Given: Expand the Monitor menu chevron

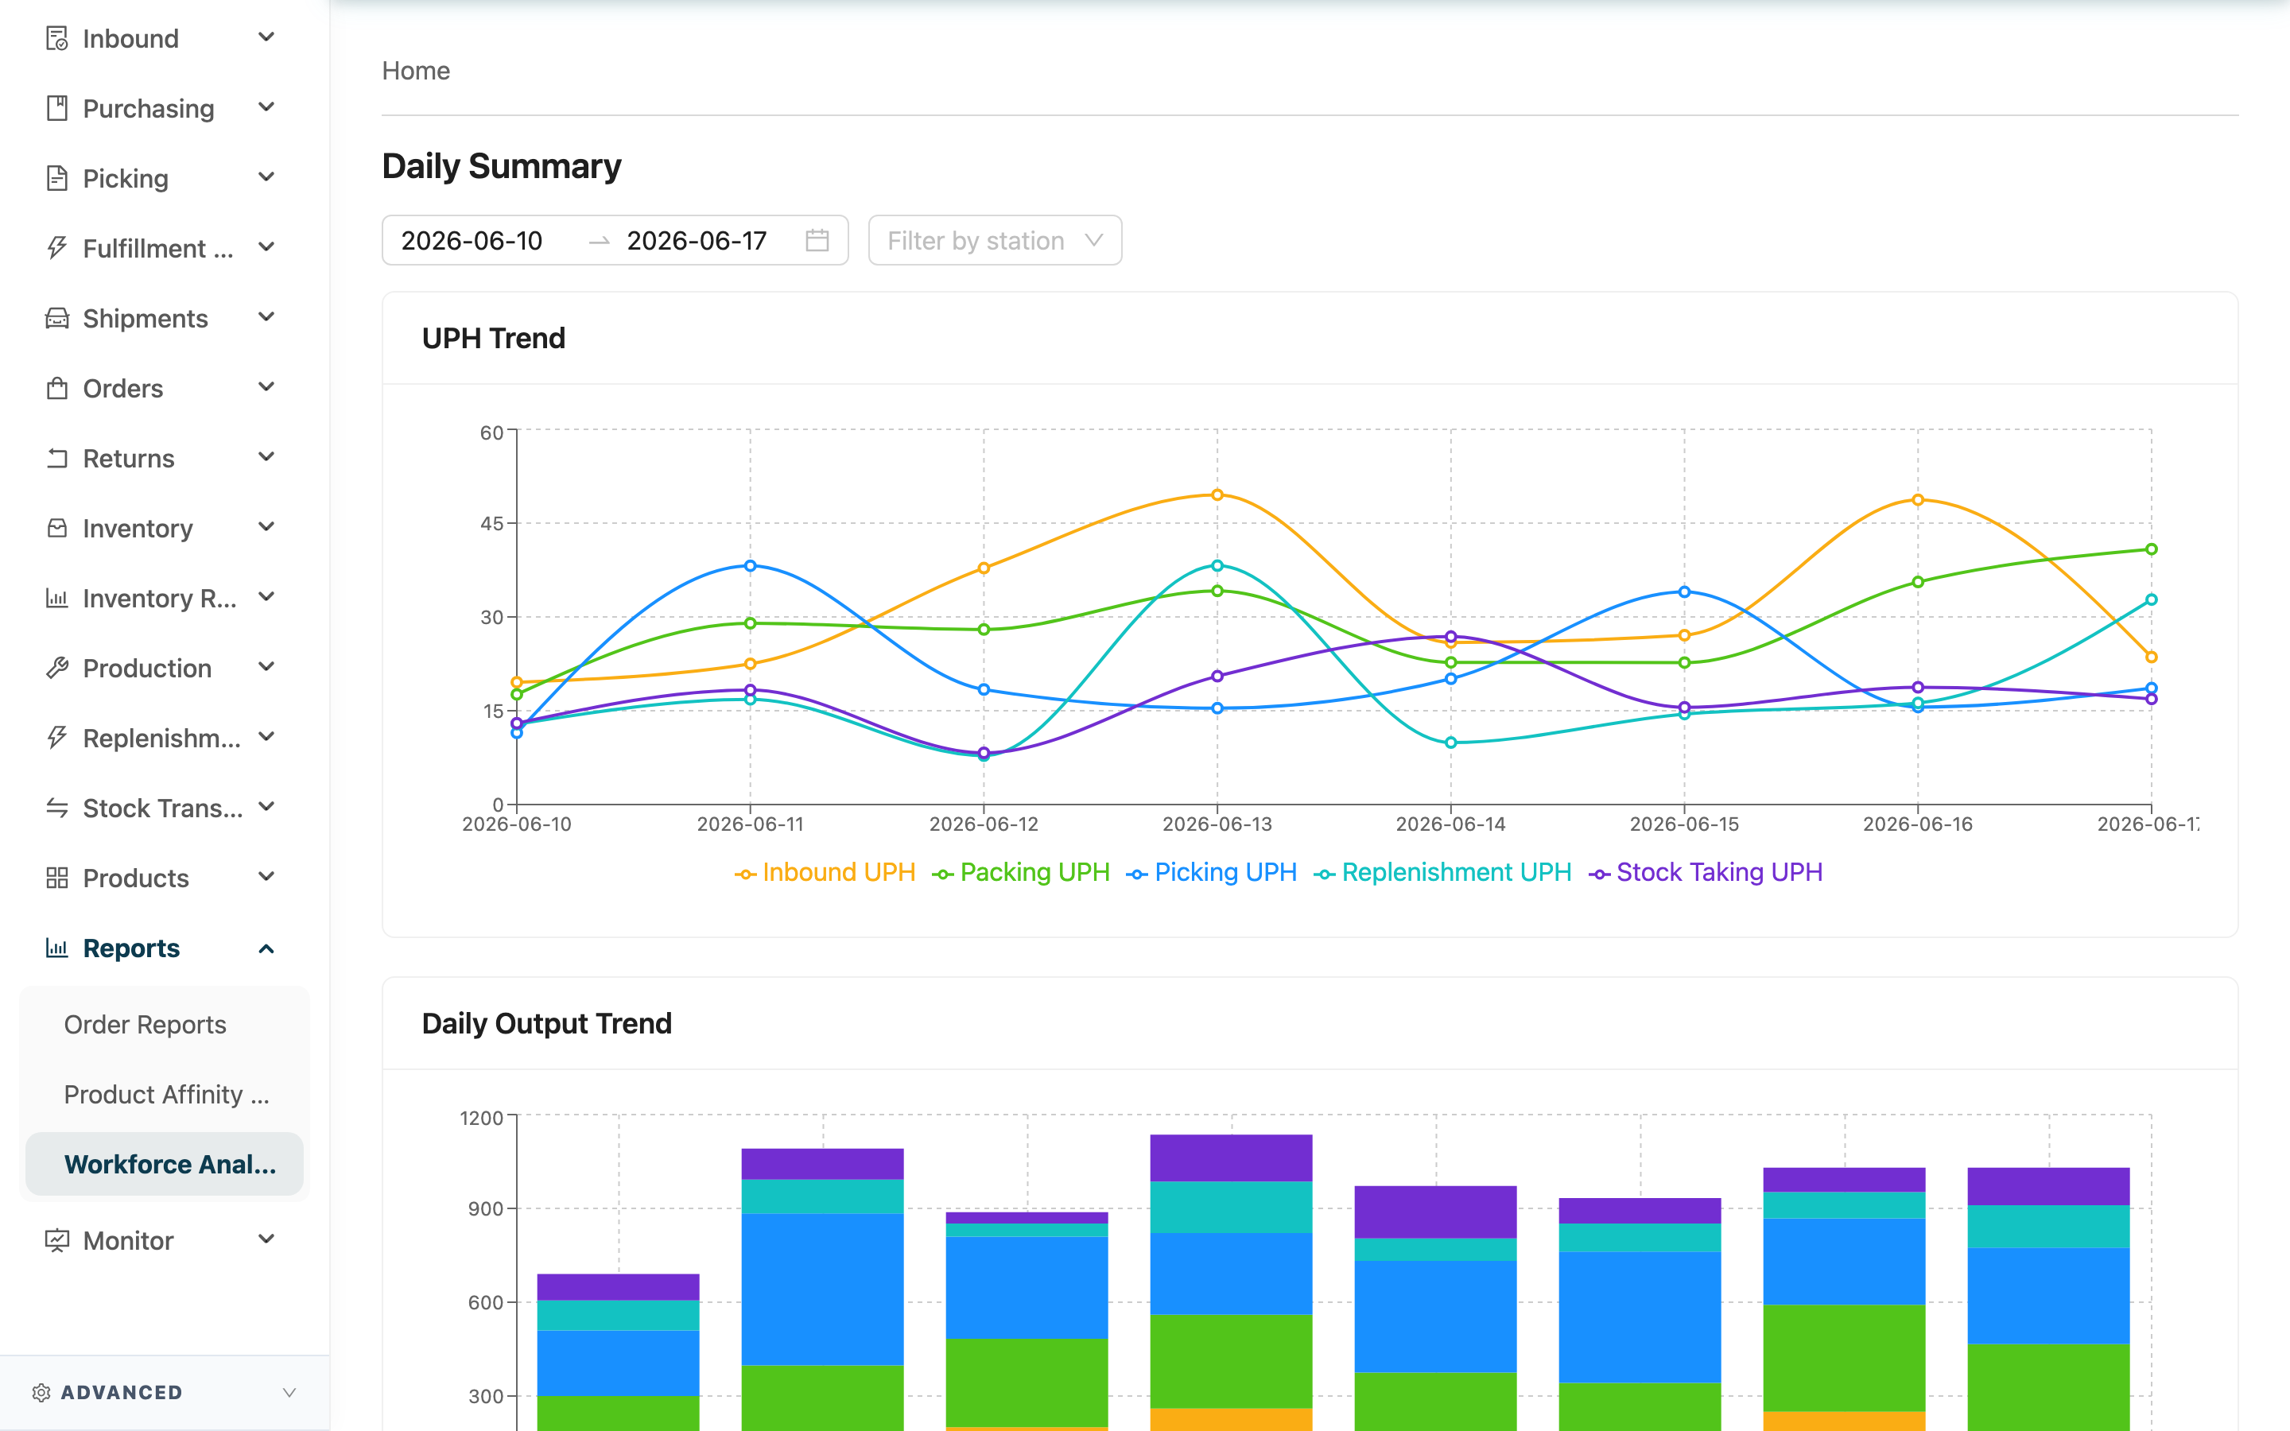Looking at the screenshot, I should 267,1240.
